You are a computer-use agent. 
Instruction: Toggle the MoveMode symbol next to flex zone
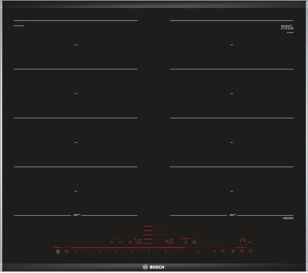point(195,242)
